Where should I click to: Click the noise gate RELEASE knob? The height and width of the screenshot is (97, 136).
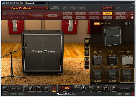click(39, 88)
